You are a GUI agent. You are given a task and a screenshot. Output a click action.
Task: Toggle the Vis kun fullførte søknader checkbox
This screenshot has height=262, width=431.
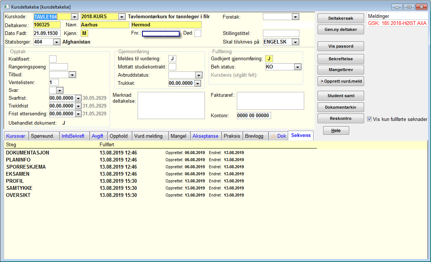(369, 119)
